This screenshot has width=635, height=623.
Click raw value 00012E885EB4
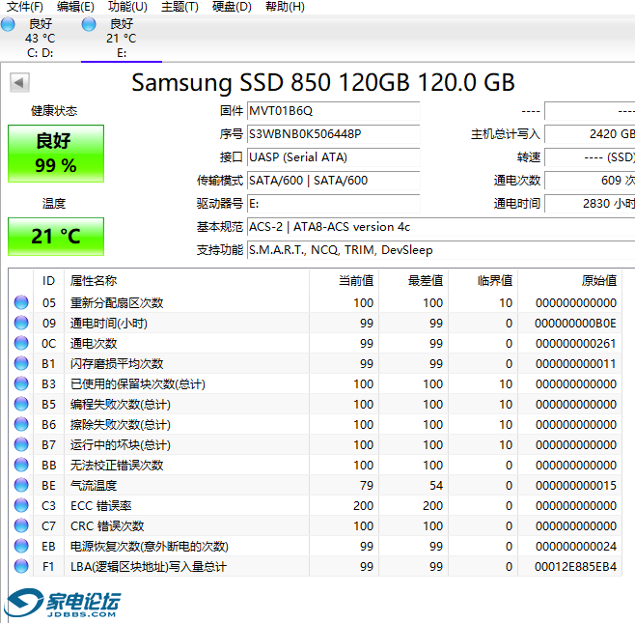[575, 566]
